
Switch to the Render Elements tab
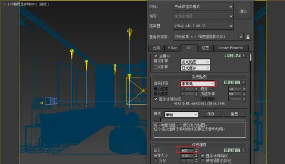coord(231,48)
